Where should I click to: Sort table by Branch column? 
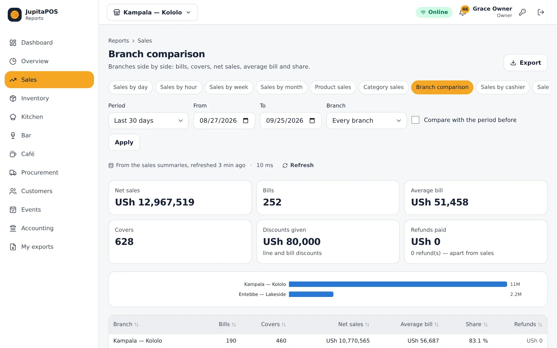tap(126, 324)
